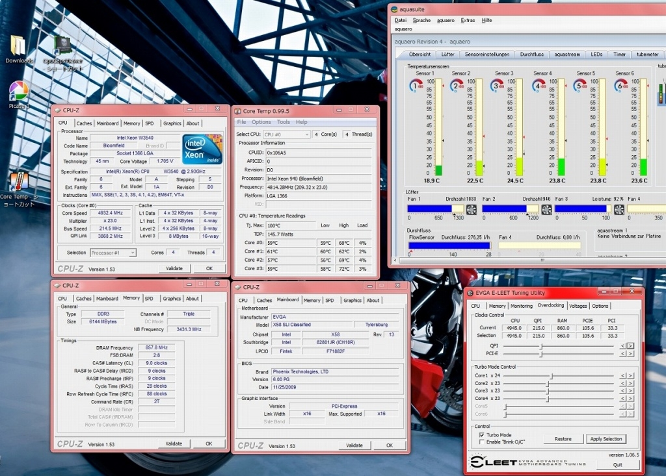Image resolution: width=666 pixels, height=476 pixels.
Task: Click the EVGA E-LEET title bar icon
Action: tap(471, 293)
